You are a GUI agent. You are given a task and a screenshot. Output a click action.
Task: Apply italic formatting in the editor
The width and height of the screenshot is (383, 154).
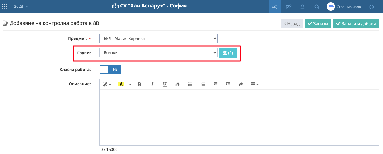tap(152, 84)
